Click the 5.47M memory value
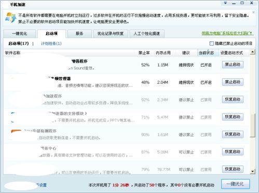The width and height of the screenshot is (259, 193). pos(162,117)
